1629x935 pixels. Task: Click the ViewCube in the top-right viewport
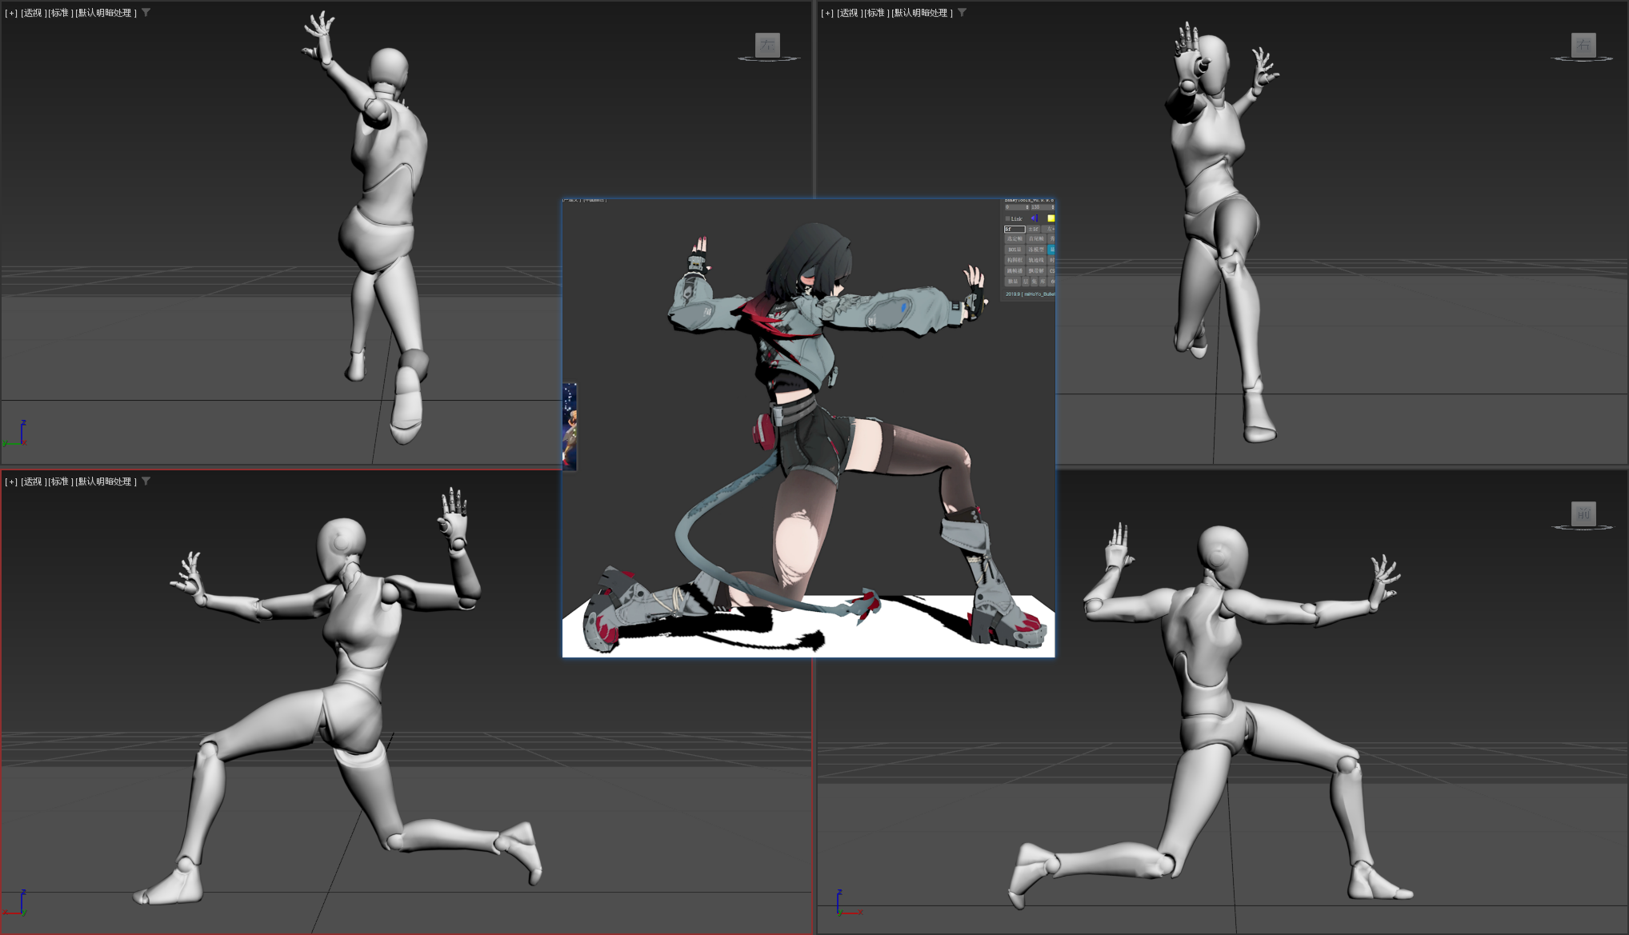pyautogui.click(x=1583, y=44)
